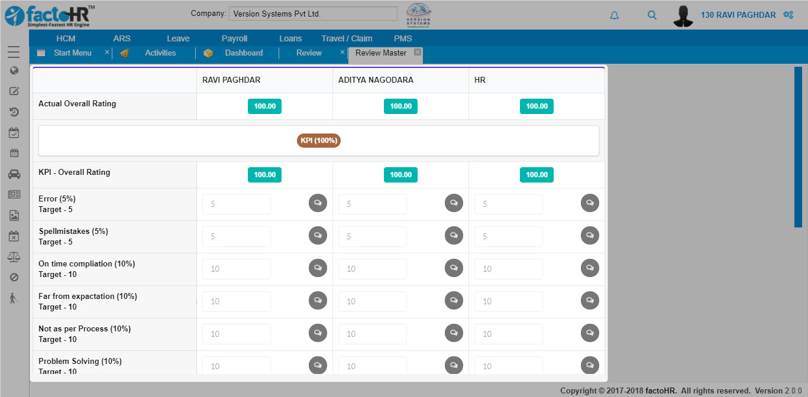Viewport: 808px width, 397px height.
Task: Click the KPI (100%) badge
Action: pyautogui.click(x=318, y=141)
